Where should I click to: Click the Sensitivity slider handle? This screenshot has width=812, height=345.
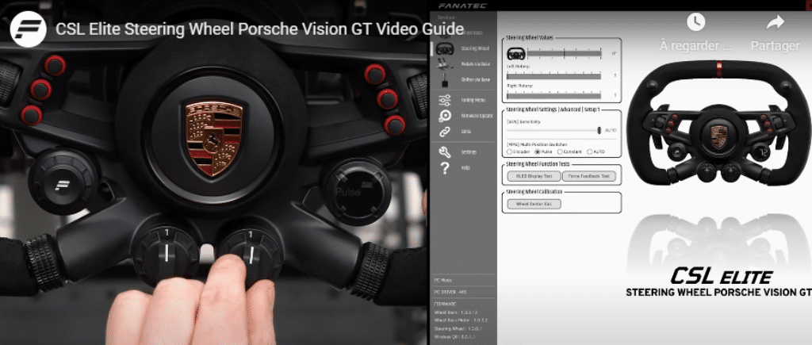(599, 130)
